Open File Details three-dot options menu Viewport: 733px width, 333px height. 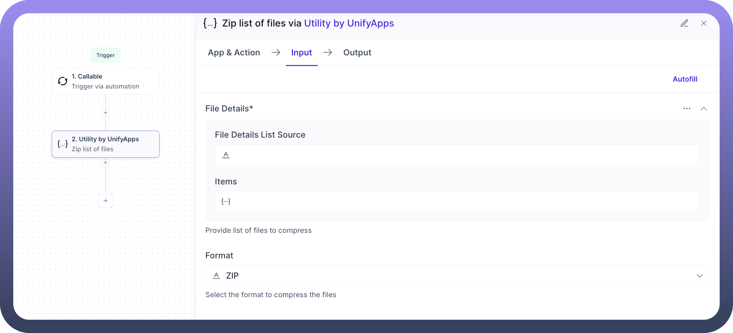click(687, 108)
